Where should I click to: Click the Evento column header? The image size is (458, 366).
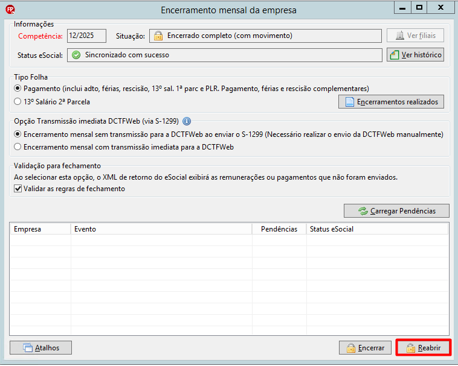click(x=161, y=229)
